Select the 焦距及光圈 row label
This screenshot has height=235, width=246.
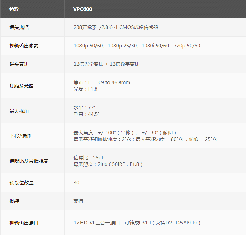coord(22,86)
